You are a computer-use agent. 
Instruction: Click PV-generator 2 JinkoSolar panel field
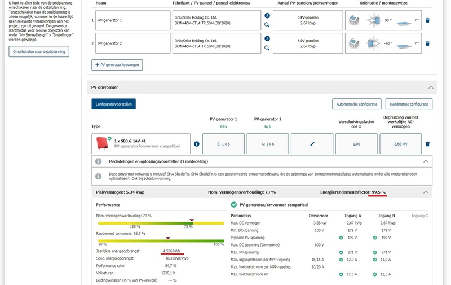tap(216, 43)
